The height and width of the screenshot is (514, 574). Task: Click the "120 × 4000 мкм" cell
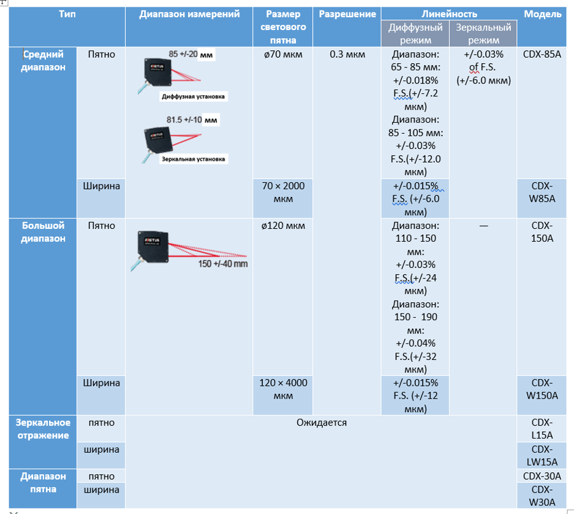(283, 389)
